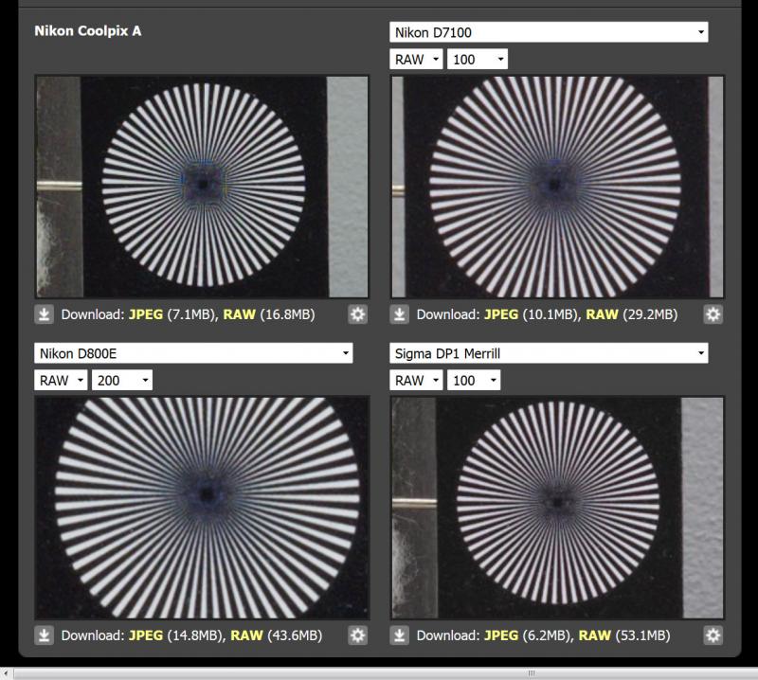
Task: Click the download icon under Sigma DP1 Merrill
Action: point(399,635)
